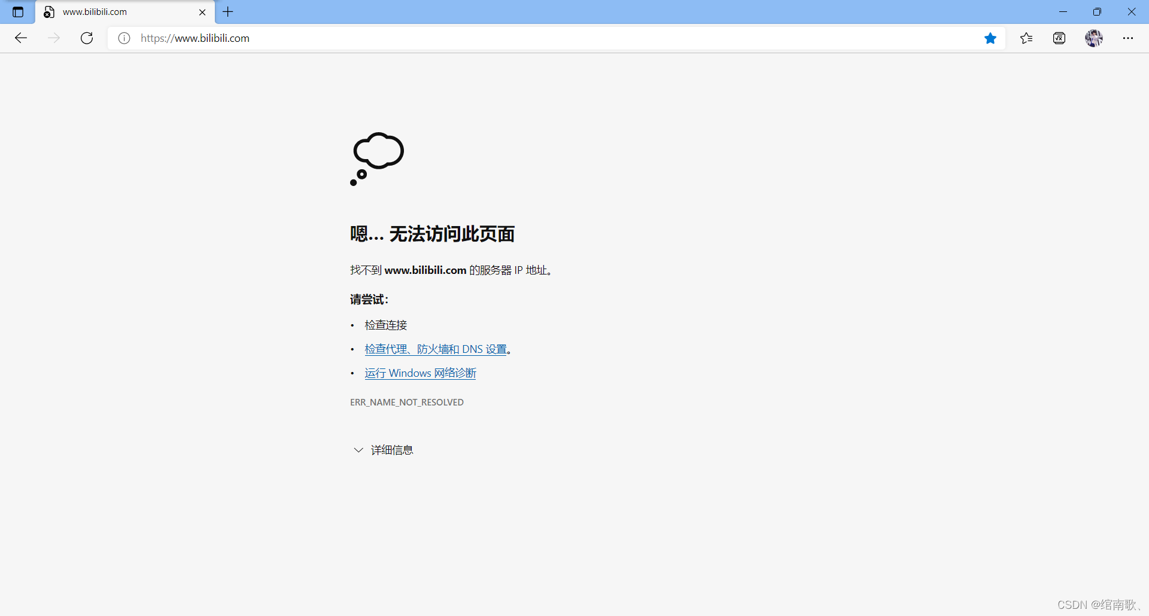Restore down the browser window
This screenshot has width=1149, height=616.
click(1097, 12)
